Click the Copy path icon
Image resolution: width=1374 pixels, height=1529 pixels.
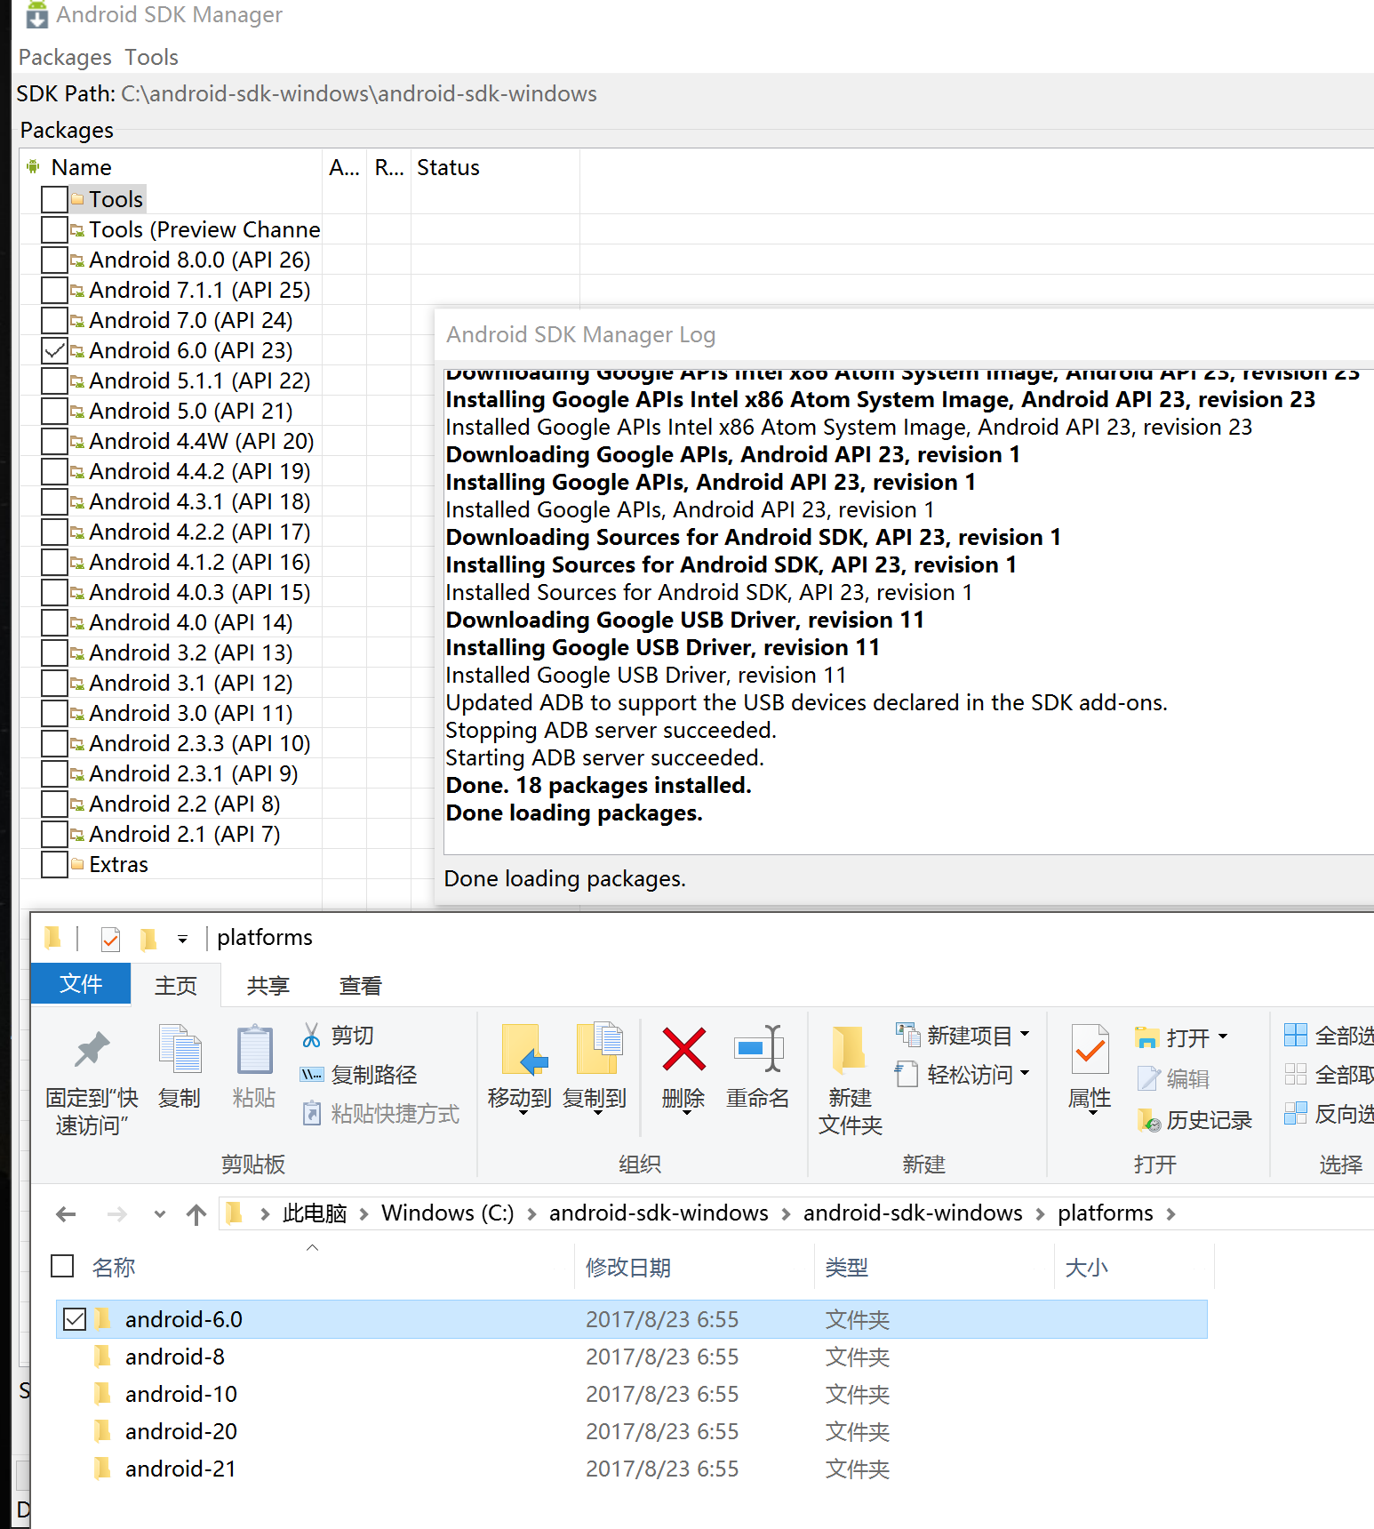(x=311, y=1074)
